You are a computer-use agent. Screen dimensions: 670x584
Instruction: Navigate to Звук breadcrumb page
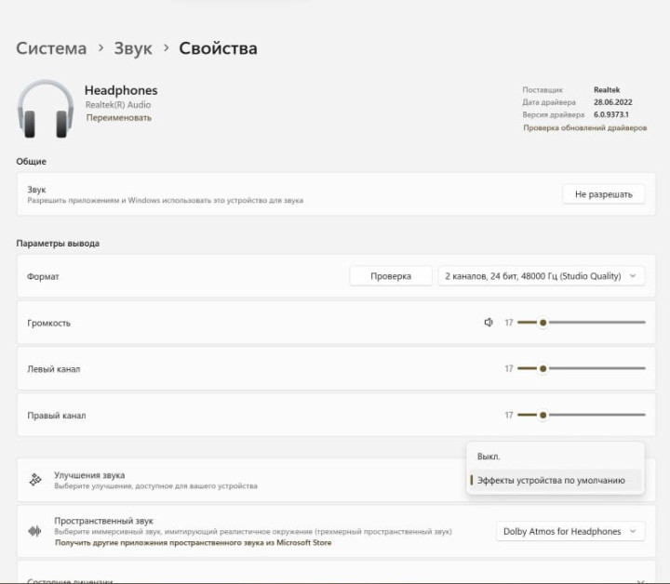133,48
